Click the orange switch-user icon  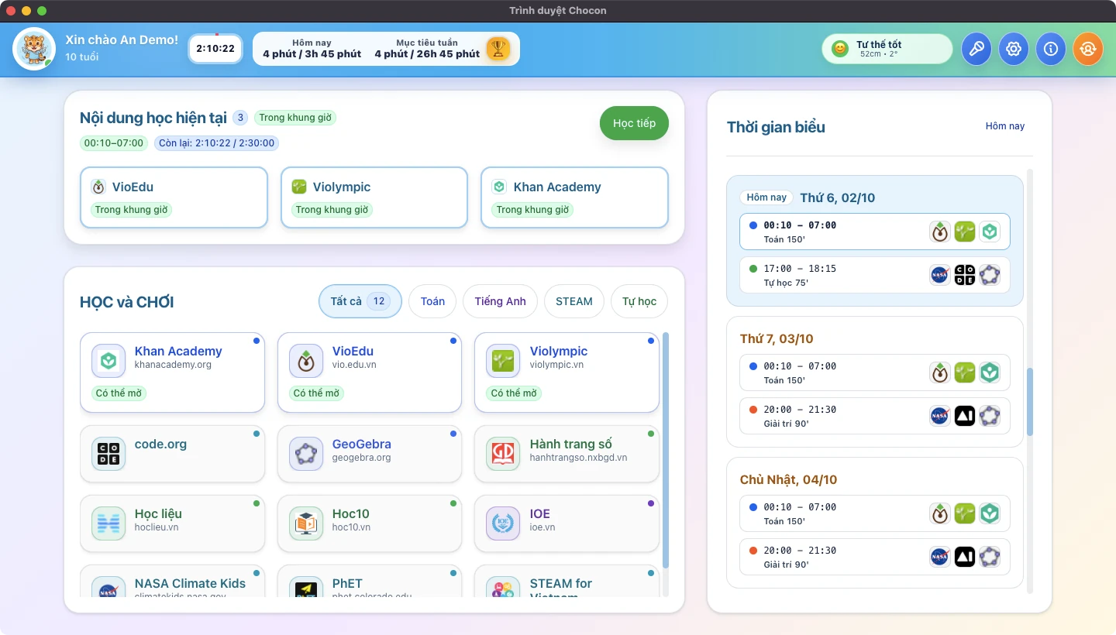1088,49
